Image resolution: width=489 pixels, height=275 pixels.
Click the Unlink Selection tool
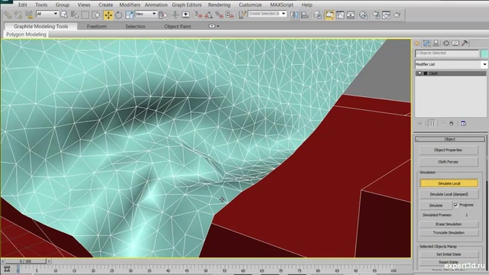coord(18,15)
